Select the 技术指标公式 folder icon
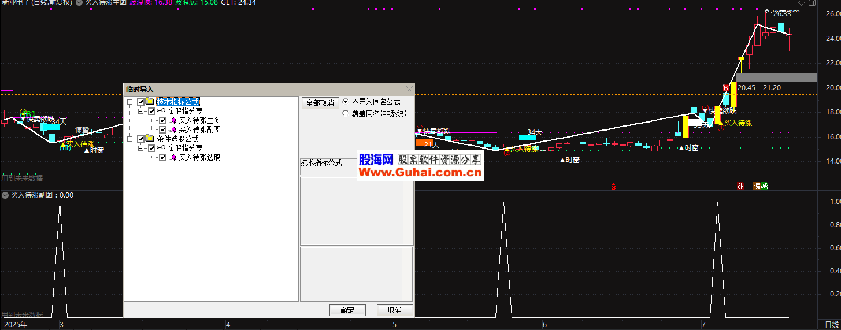The image size is (841, 330). click(150, 102)
